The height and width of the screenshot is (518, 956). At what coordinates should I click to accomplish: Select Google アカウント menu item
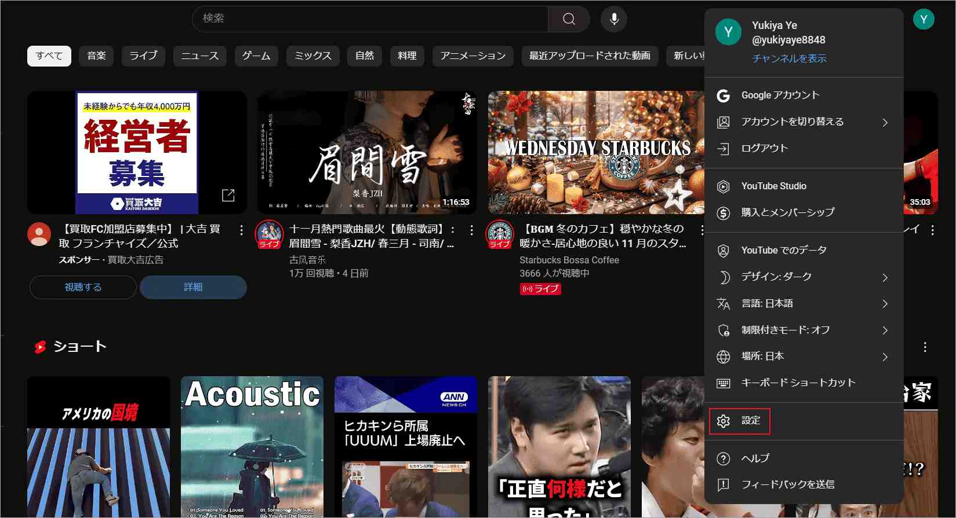click(x=804, y=95)
